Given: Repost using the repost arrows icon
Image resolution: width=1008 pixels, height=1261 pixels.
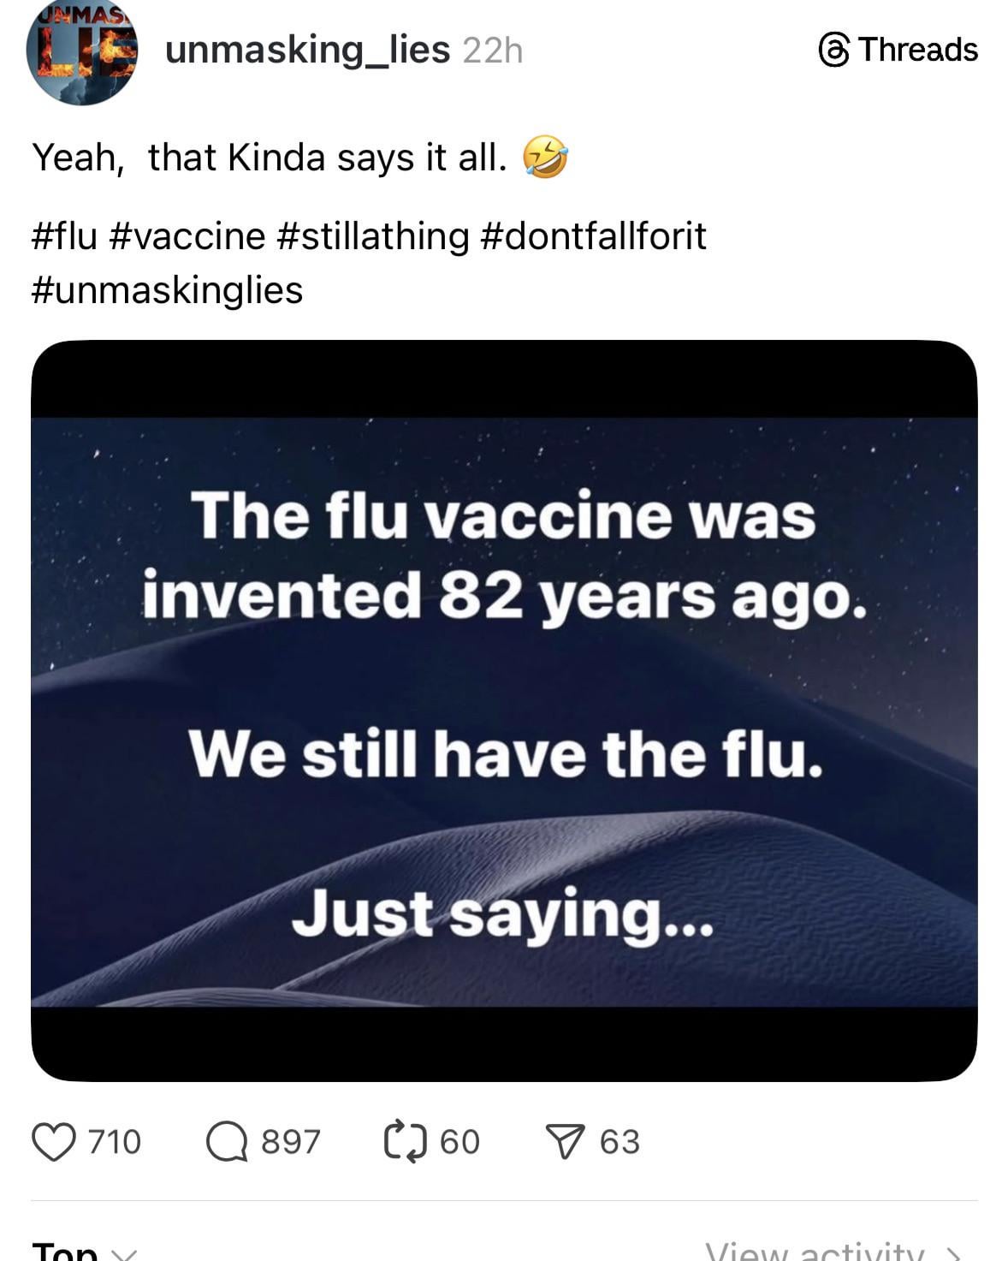Looking at the screenshot, I should click(x=405, y=1142).
